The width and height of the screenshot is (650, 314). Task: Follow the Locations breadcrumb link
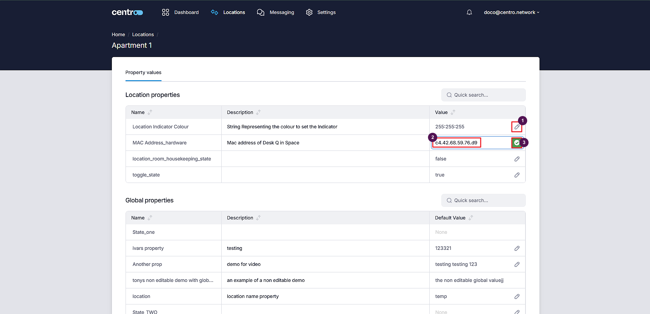pos(143,34)
